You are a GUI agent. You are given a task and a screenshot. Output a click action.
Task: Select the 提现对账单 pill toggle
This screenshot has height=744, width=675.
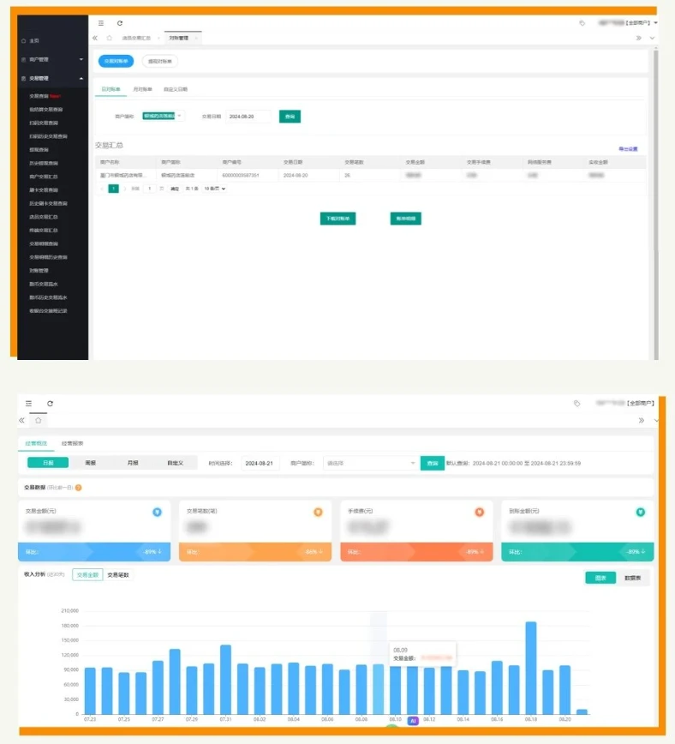pyautogui.click(x=160, y=61)
